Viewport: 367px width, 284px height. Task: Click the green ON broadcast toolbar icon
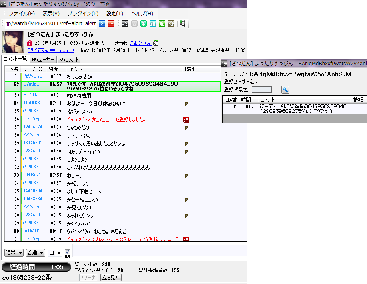162,24
